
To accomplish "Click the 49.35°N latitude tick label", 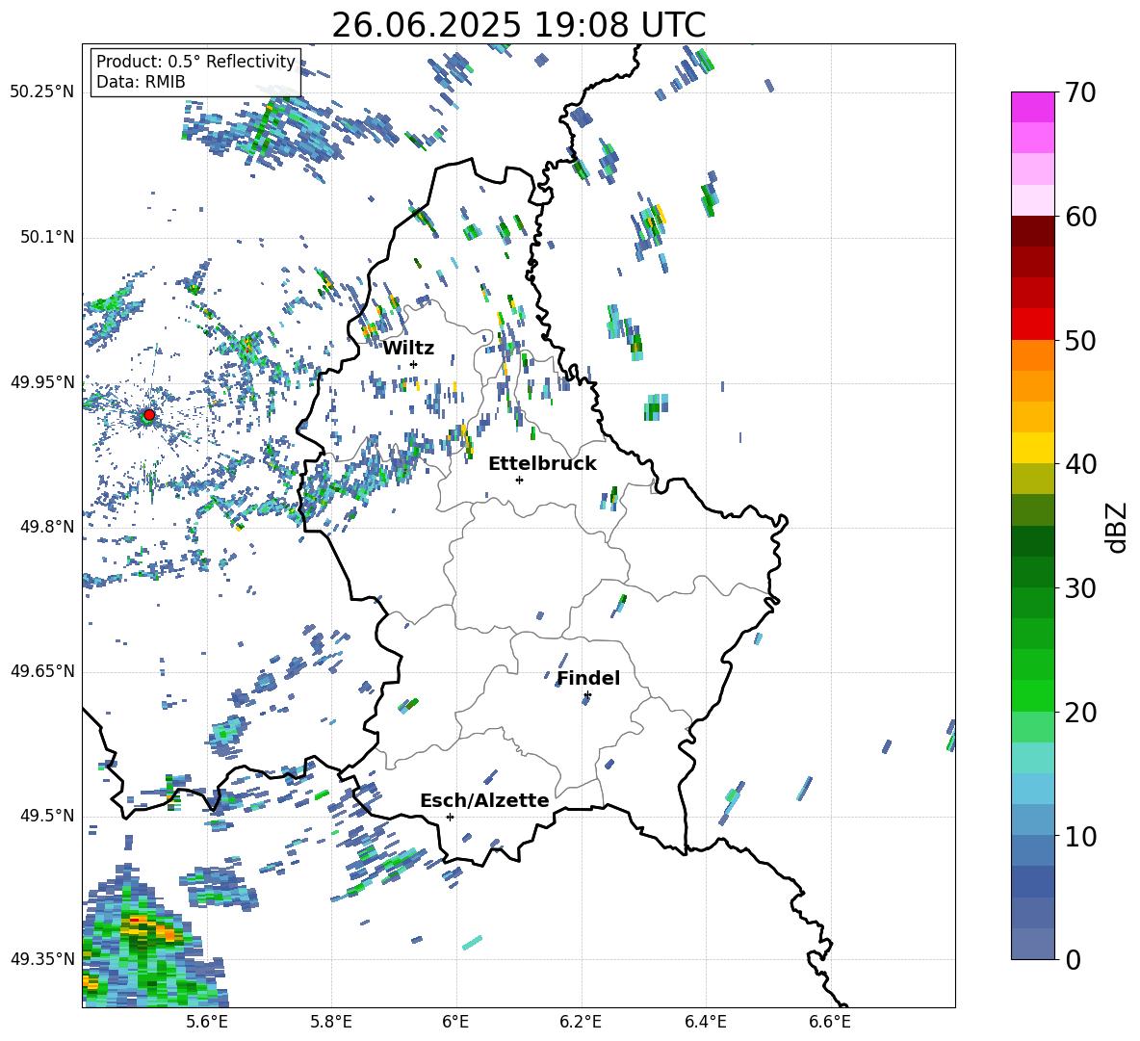I will coord(42,959).
